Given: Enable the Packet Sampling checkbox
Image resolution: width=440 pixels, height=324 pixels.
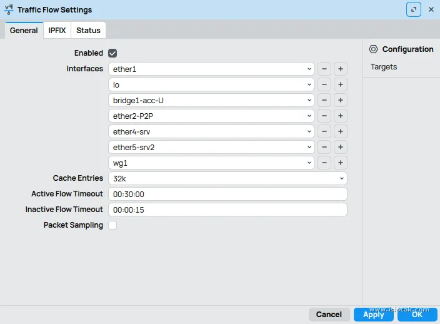Looking at the screenshot, I should (x=112, y=225).
